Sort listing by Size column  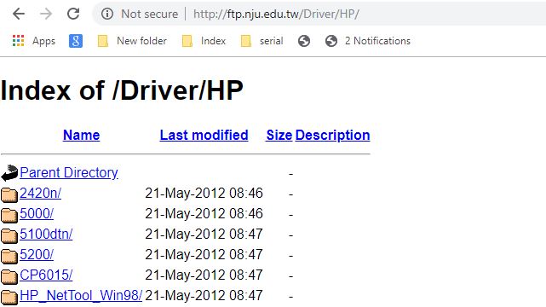click(x=279, y=136)
